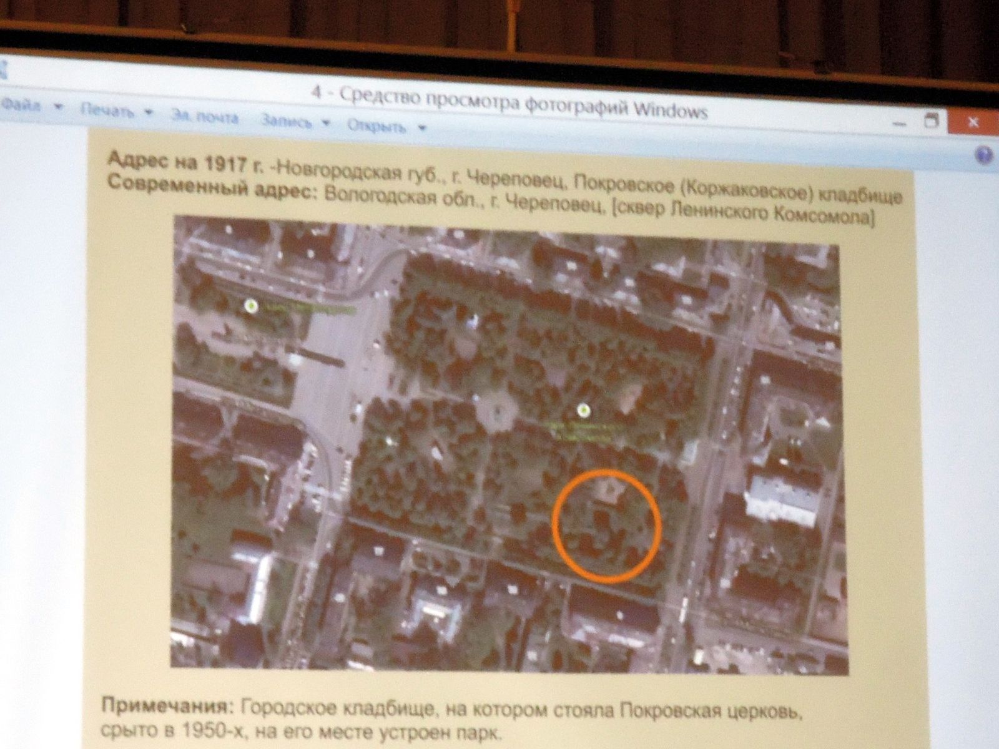
Task: Minimize the photo viewer window
Action: point(898,125)
